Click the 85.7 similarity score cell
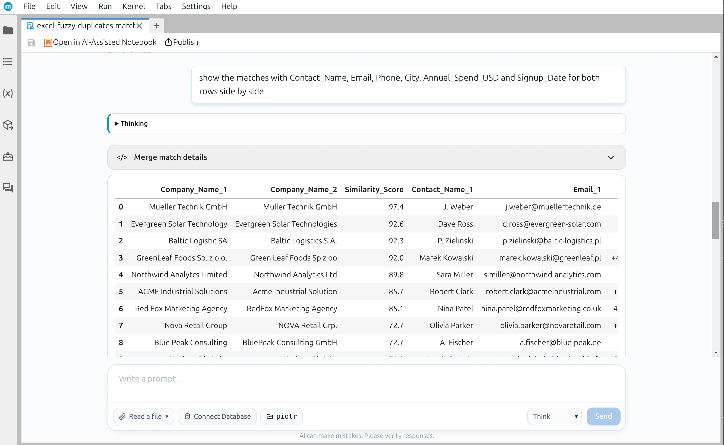The width and height of the screenshot is (724, 445). [396, 291]
